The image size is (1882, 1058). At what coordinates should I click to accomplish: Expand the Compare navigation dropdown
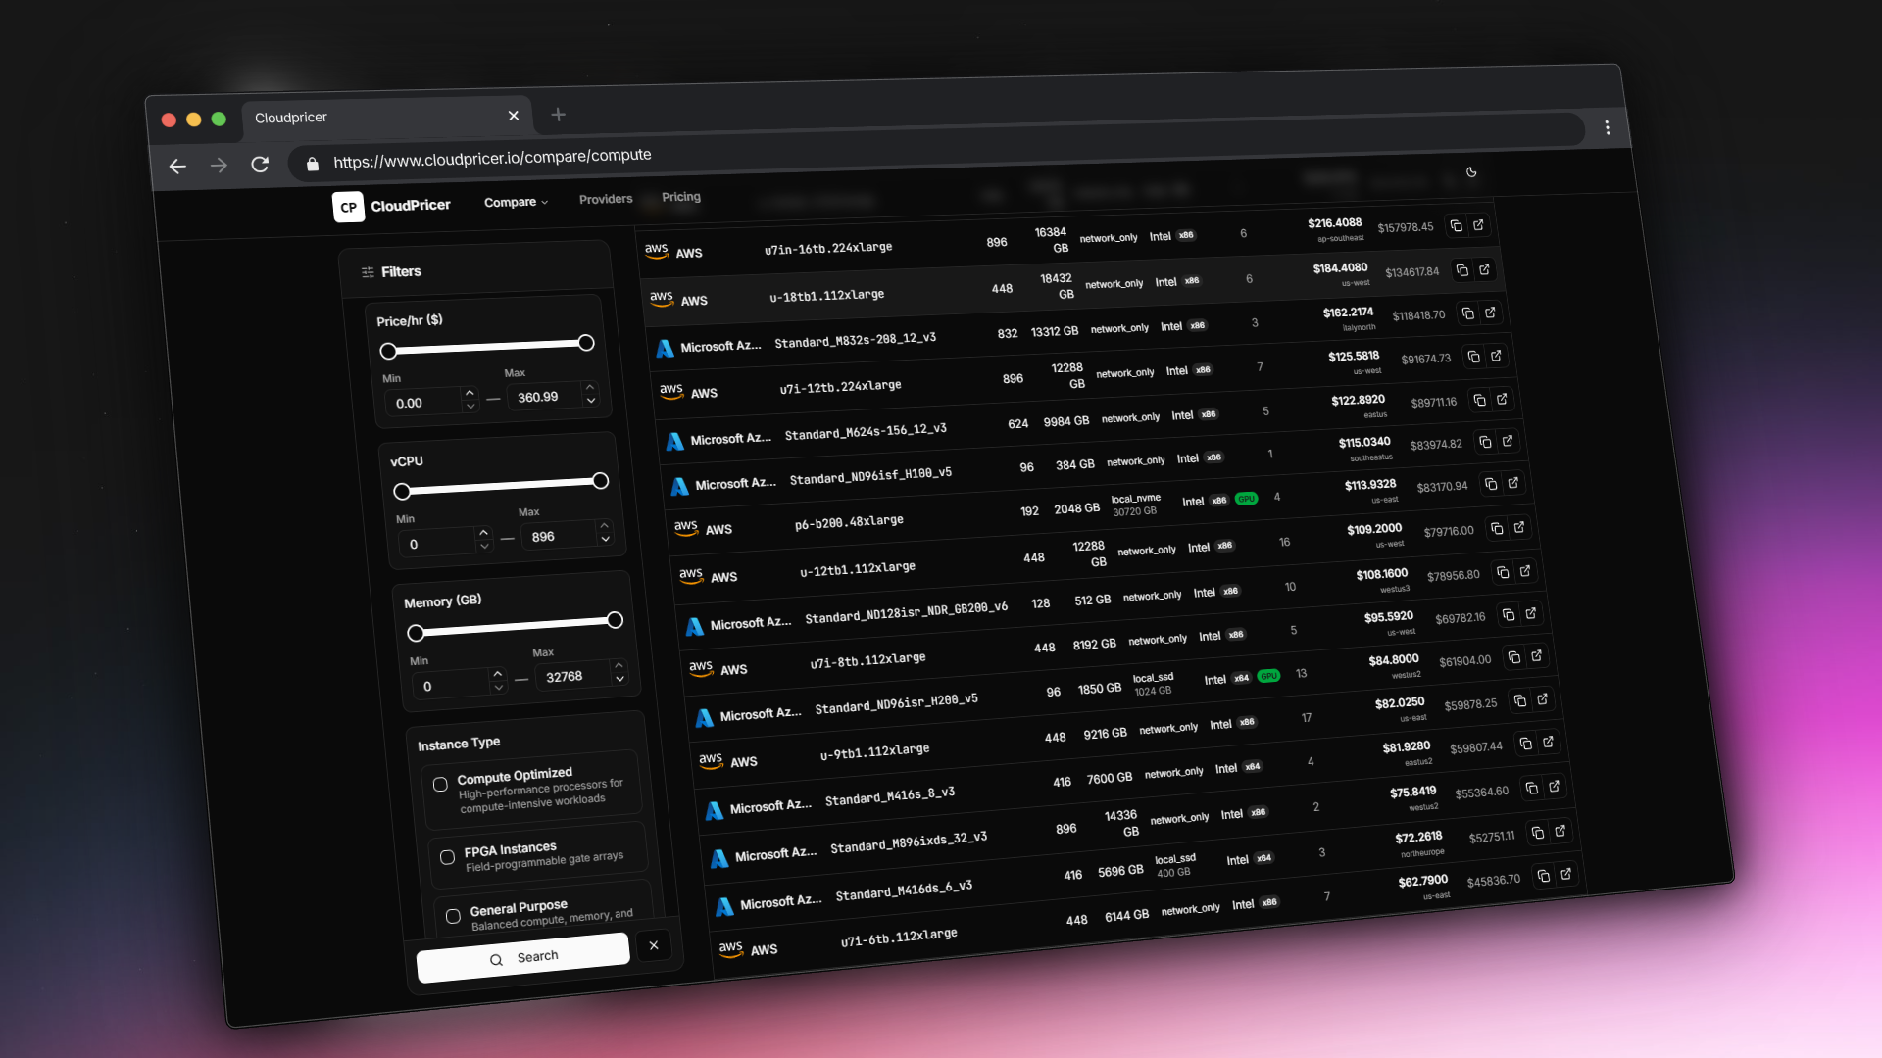click(516, 202)
